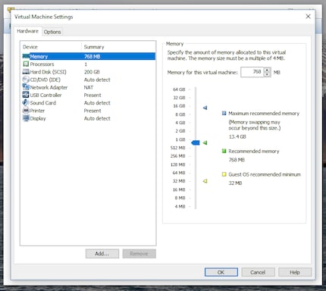Click the 256 MB slider label
Screen dimensions: 326x291
click(x=178, y=156)
